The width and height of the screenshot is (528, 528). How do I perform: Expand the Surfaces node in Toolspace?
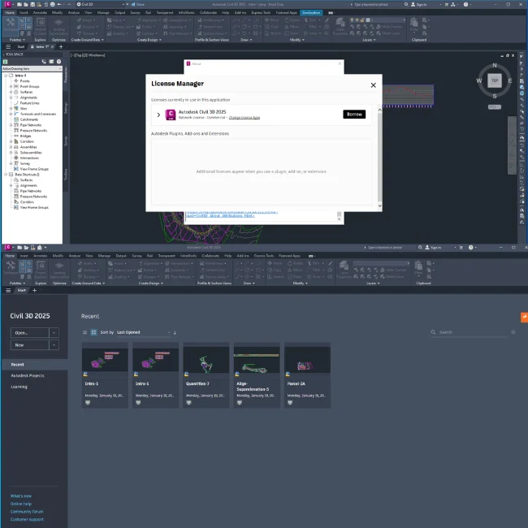(11, 90)
